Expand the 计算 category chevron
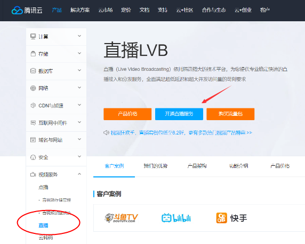This screenshot has height=244, width=305. pyautogui.click(x=79, y=36)
